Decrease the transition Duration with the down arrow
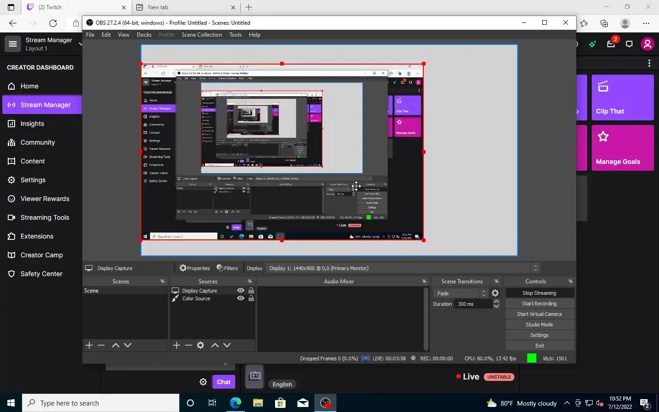The width and height of the screenshot is (659, 412). coord(497,306)
